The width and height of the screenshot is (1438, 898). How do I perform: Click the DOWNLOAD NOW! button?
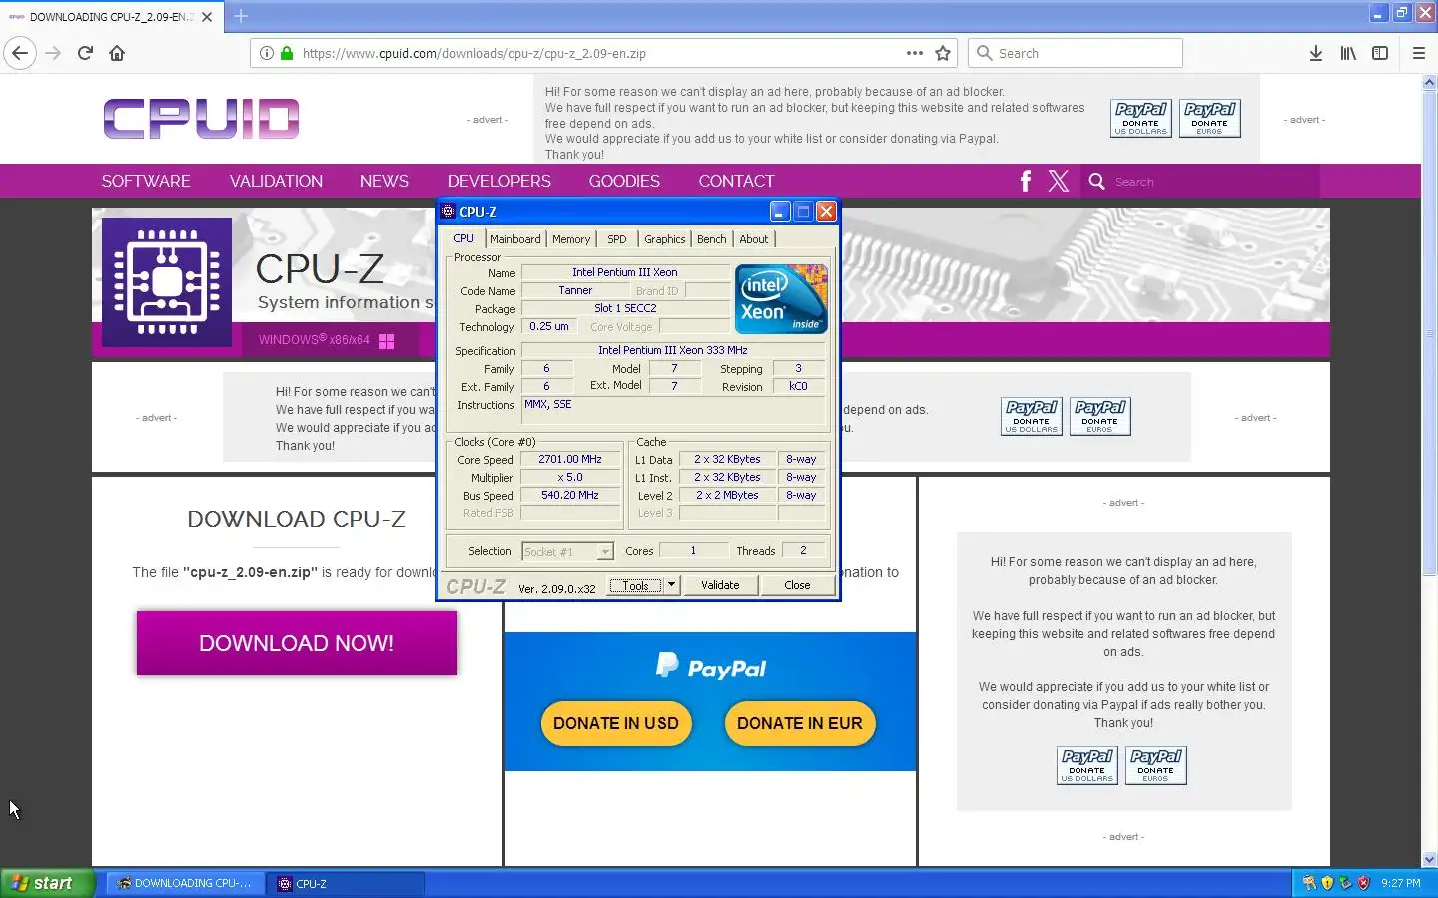(297, 643)
